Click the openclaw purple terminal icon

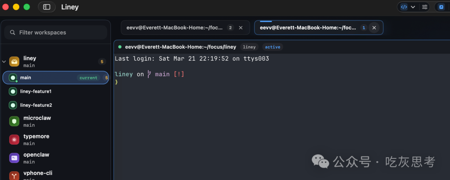click(x=14, y=158)
